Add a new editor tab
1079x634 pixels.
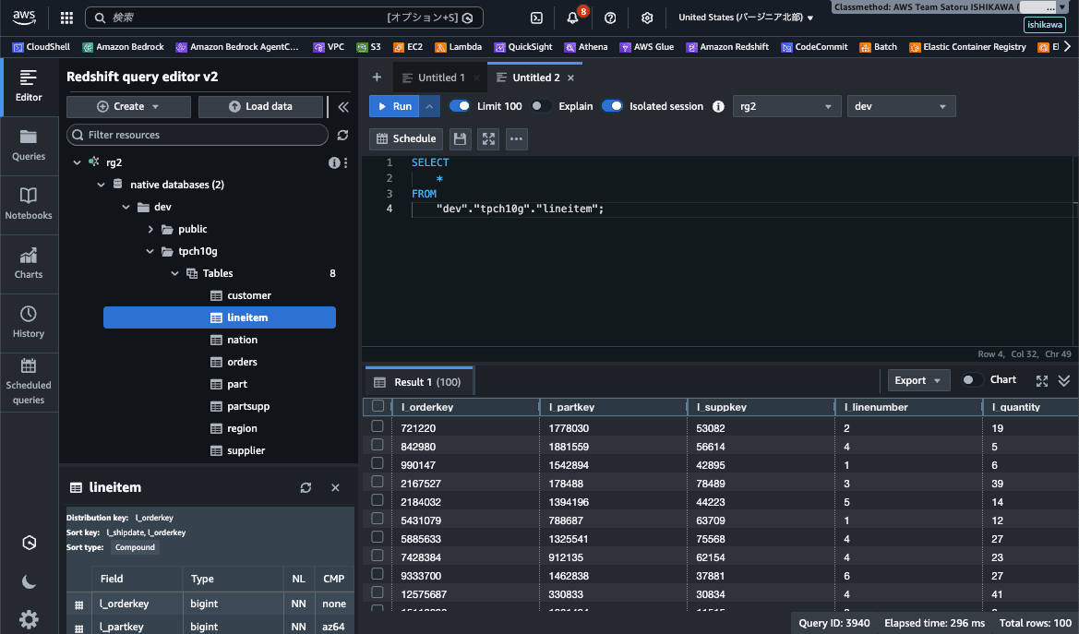coord(377,78)
